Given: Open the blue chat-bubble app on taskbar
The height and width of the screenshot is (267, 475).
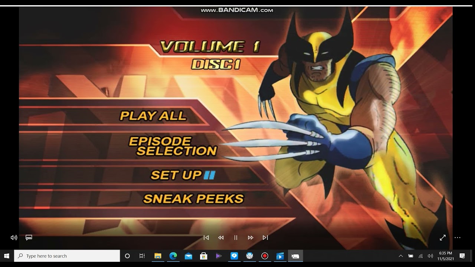Looking at the screenshot, I should pyautogui.click(x=234, y=256).
